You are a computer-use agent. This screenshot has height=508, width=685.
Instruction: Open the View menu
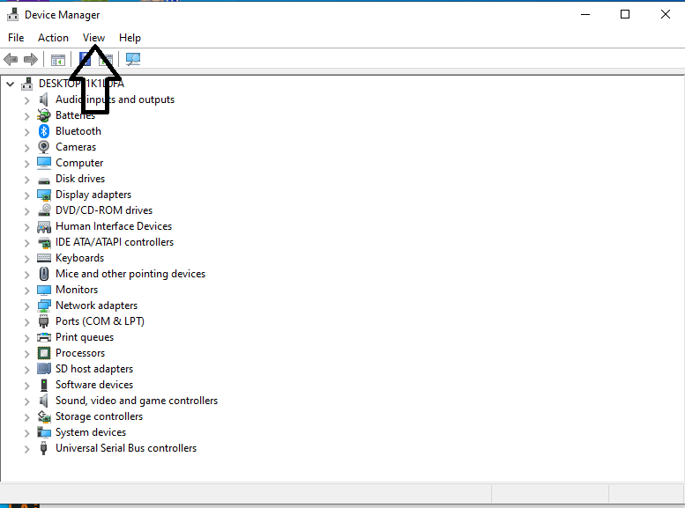pyautogui.click(x=93, y=38)
